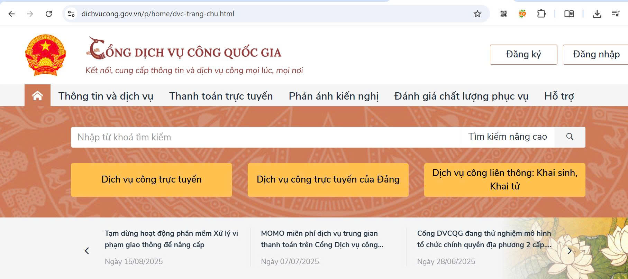The height and width of the screenshot is (279, 628).
Task: Reload the page with refresh icon
Action: pos(49,14)
